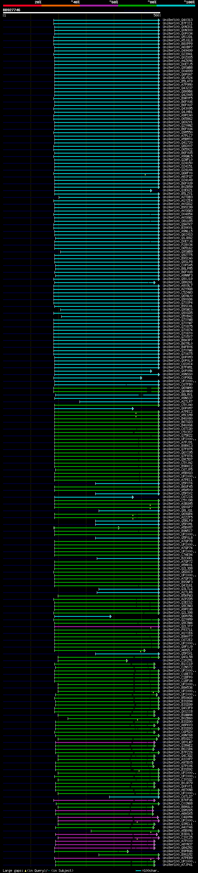Select hit UniRef100_B7FHM1
The width and height of the screenshot is (198, 873).
point(178,367)
